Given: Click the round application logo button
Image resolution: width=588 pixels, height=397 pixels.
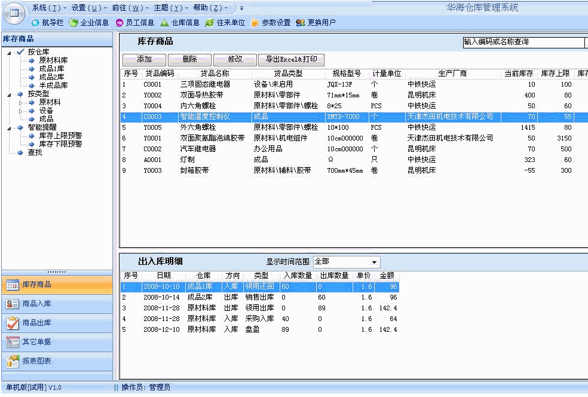Looking at the screenshot, I should (14, 13).
